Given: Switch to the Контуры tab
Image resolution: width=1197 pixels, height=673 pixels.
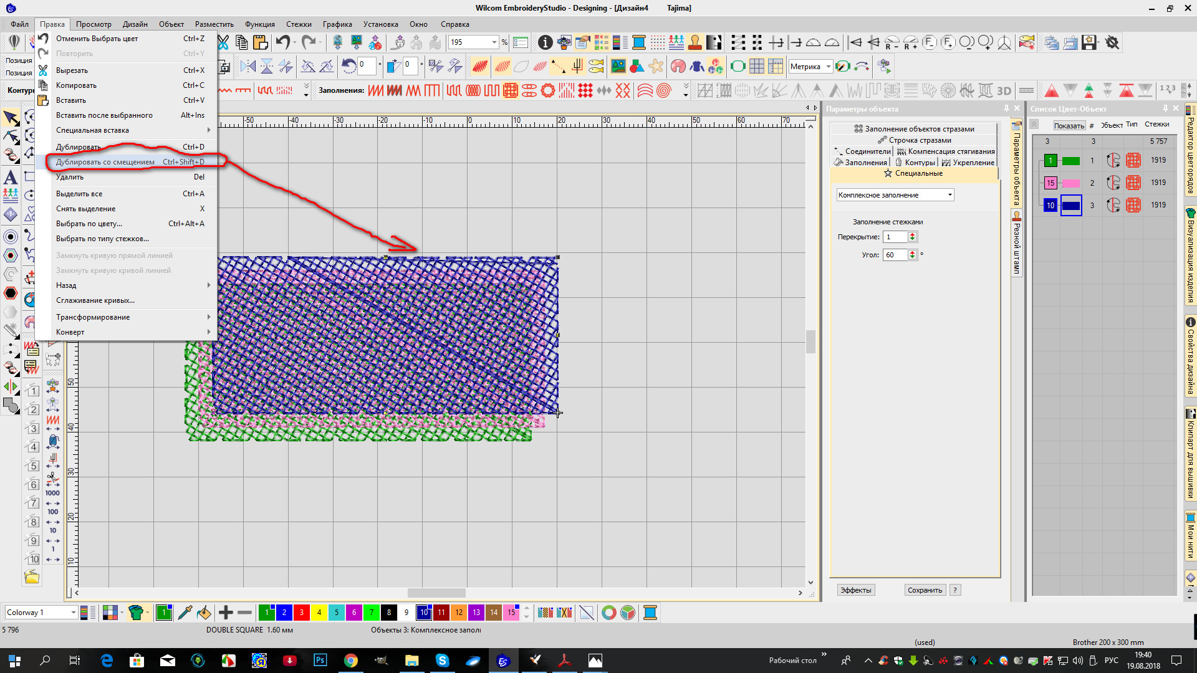Looking at the screenshot, I should pos(920,163).
